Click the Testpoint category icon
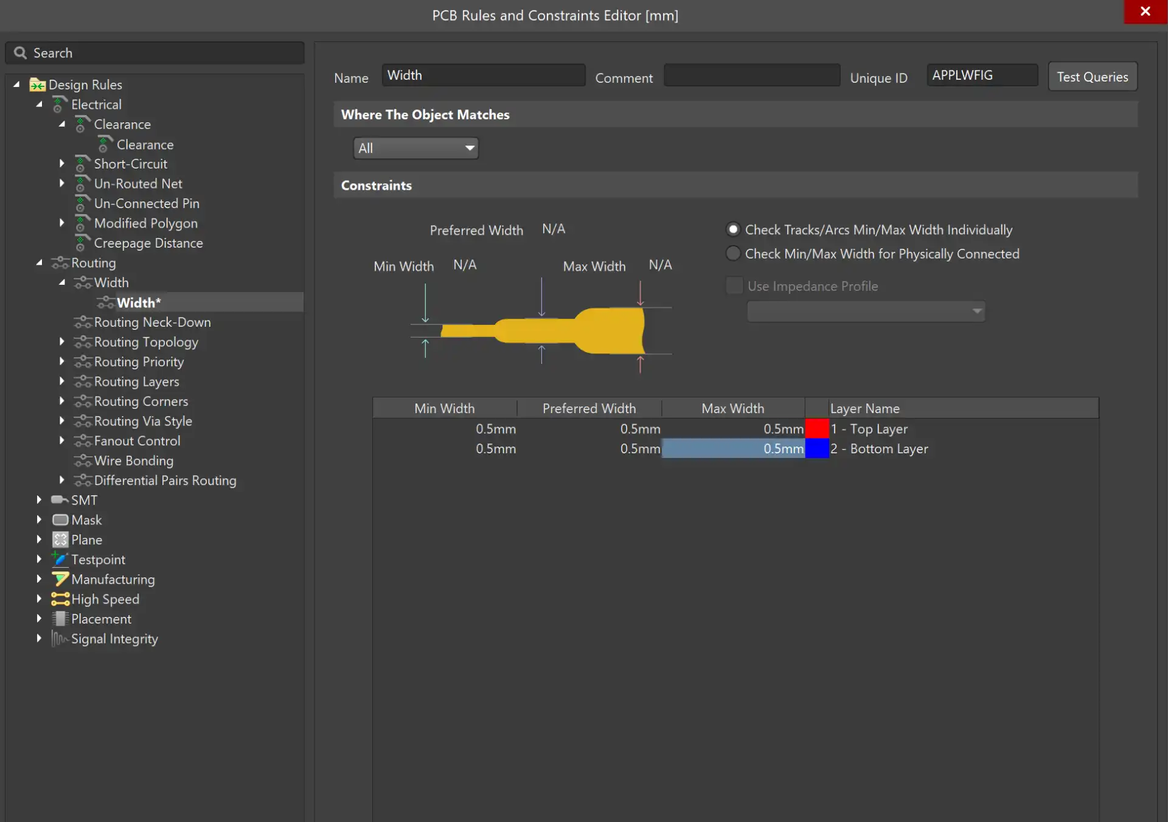Viewport: 1168px width, 822px height. click(x=60, y=559)
